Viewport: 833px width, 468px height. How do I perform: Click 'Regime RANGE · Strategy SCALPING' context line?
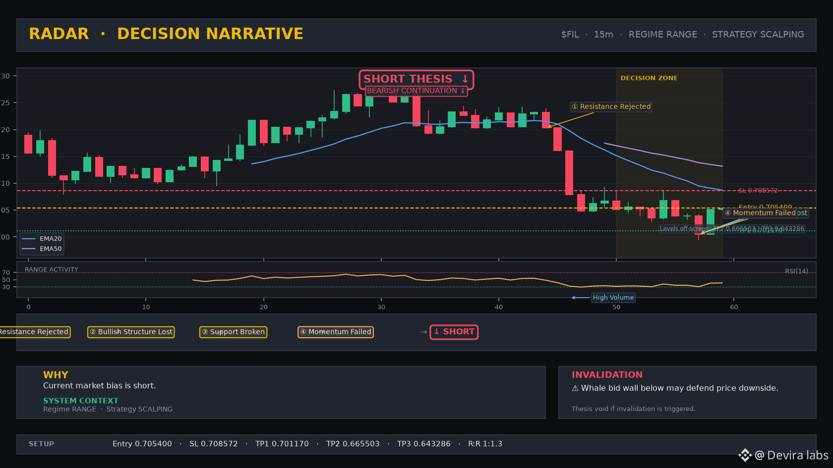coord(108,410)
